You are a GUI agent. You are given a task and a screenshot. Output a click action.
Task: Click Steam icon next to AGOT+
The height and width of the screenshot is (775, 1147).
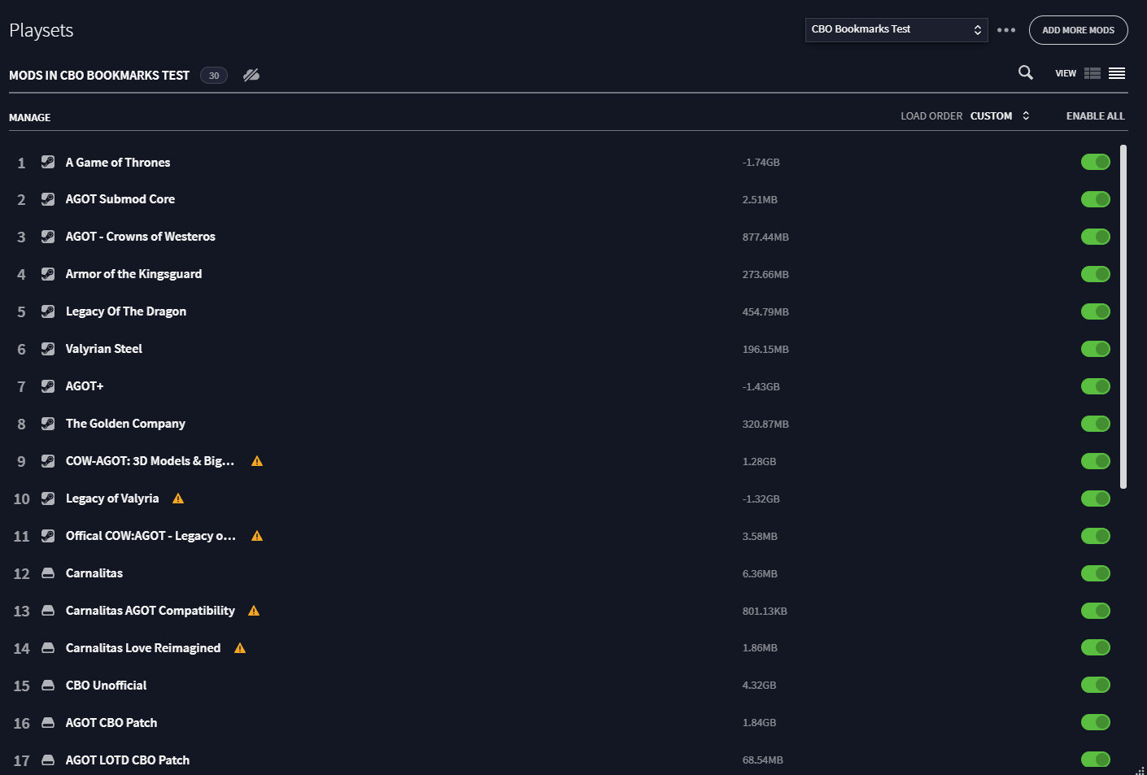48,386
